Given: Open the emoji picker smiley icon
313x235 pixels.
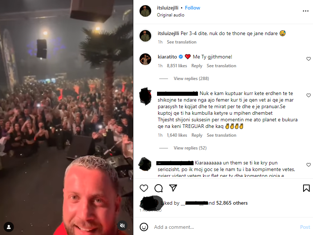Looking at the screenshot, I should (144, 227).
